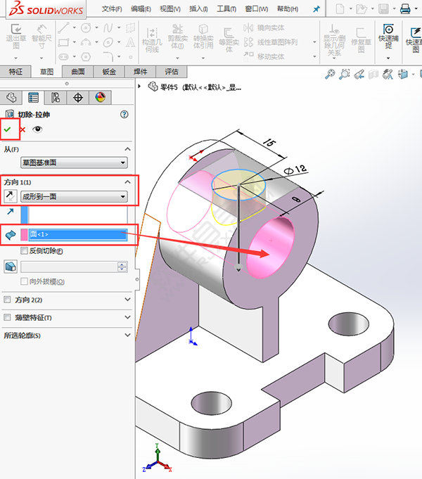422x479 pixels.
Task: Click 转换实体引用 tool
Action: (203, 37)
